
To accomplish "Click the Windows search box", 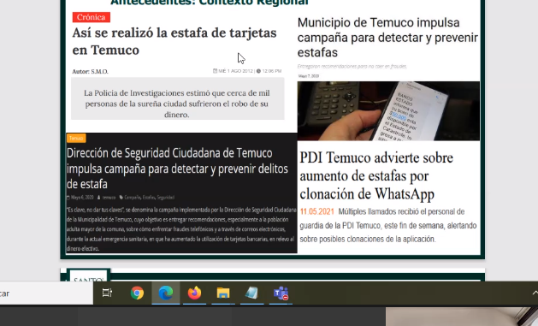I will coord(46,293).
